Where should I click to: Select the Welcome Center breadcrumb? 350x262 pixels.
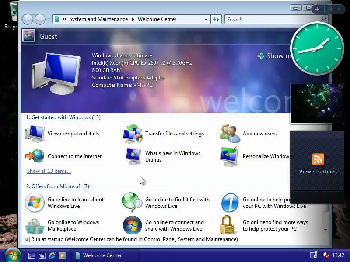157,19
